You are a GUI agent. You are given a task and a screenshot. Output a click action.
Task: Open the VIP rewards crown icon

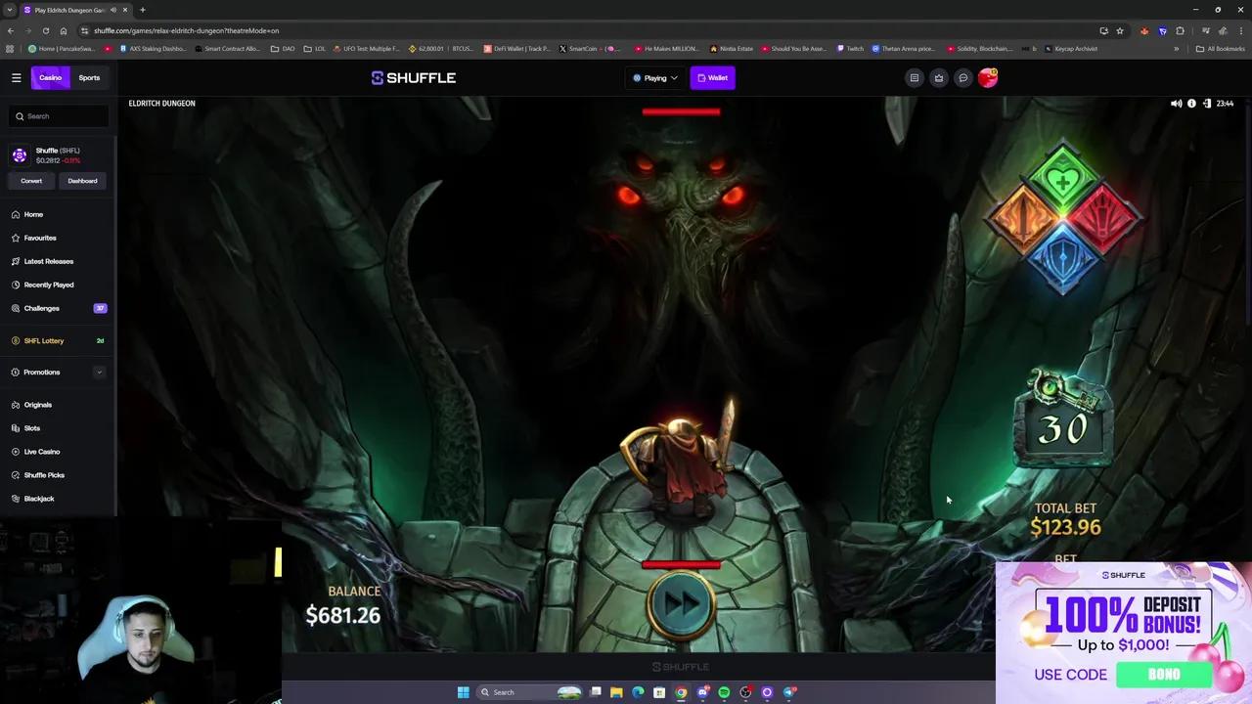(938, 77)
